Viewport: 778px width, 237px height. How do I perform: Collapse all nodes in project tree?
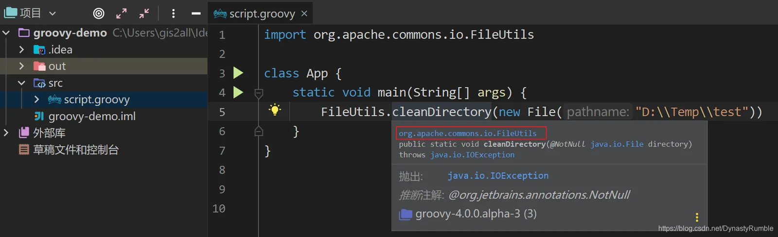pos(144,14)
